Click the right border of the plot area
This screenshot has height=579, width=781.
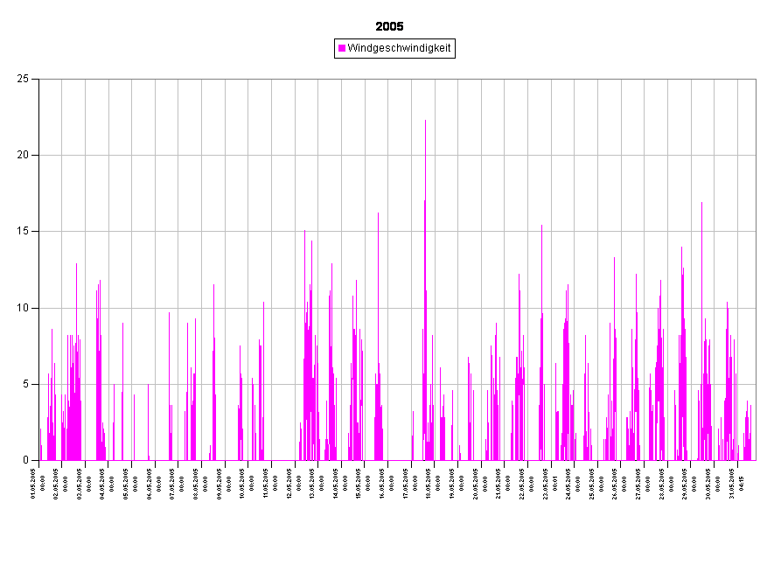tap(756, 262)
